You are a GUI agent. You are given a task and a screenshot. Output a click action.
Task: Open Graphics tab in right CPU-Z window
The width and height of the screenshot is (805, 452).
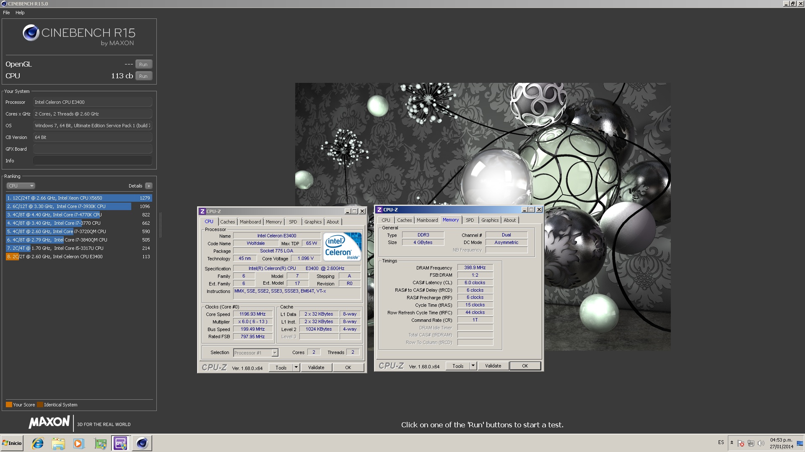coord(490,220)
